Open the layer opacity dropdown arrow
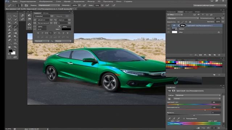The width and height of the screenshot is (232, 130). [223, 18]
